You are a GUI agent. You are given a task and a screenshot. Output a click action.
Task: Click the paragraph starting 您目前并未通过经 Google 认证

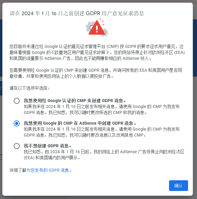(97, 52)
